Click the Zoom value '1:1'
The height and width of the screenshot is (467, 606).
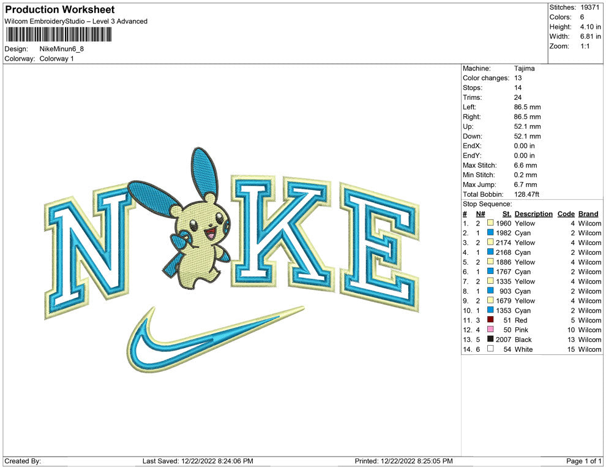coord(585,46)
